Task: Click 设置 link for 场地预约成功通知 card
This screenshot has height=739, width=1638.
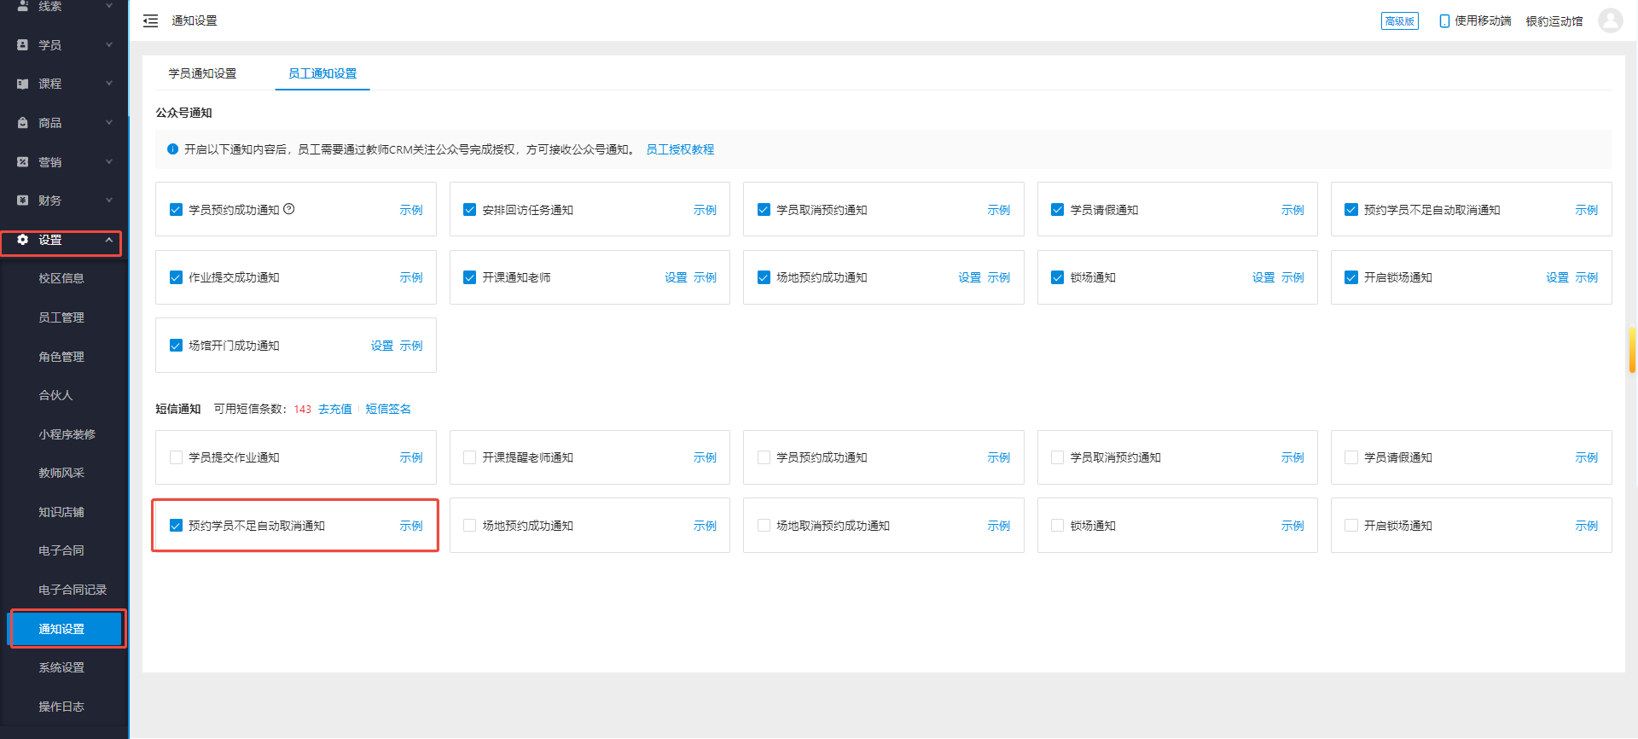Action: 969,277
